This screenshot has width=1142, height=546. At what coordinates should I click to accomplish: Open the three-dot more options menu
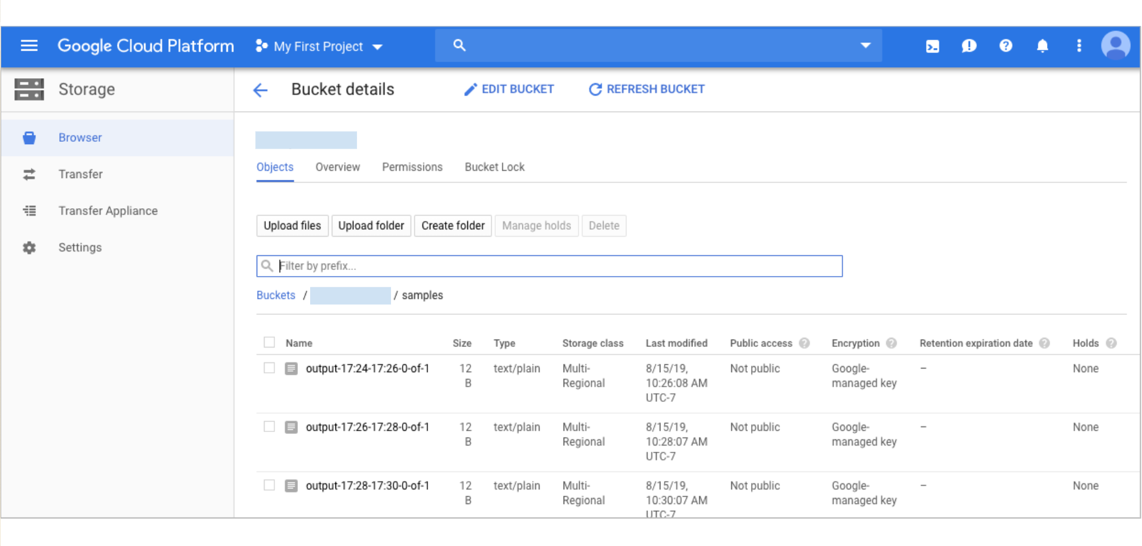click(x=1078, y=46)
